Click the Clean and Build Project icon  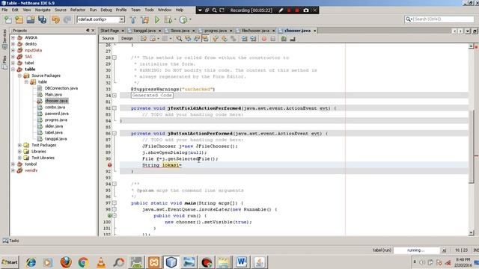coord(144,20)
